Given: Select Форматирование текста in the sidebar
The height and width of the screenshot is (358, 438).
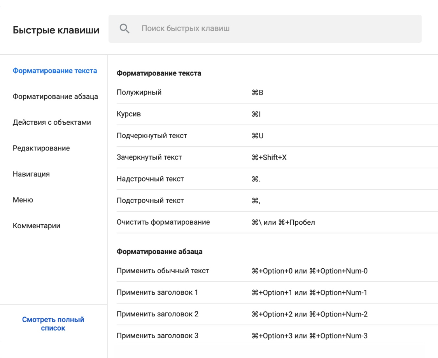Looking at the screenshot, I should point(55,71).
